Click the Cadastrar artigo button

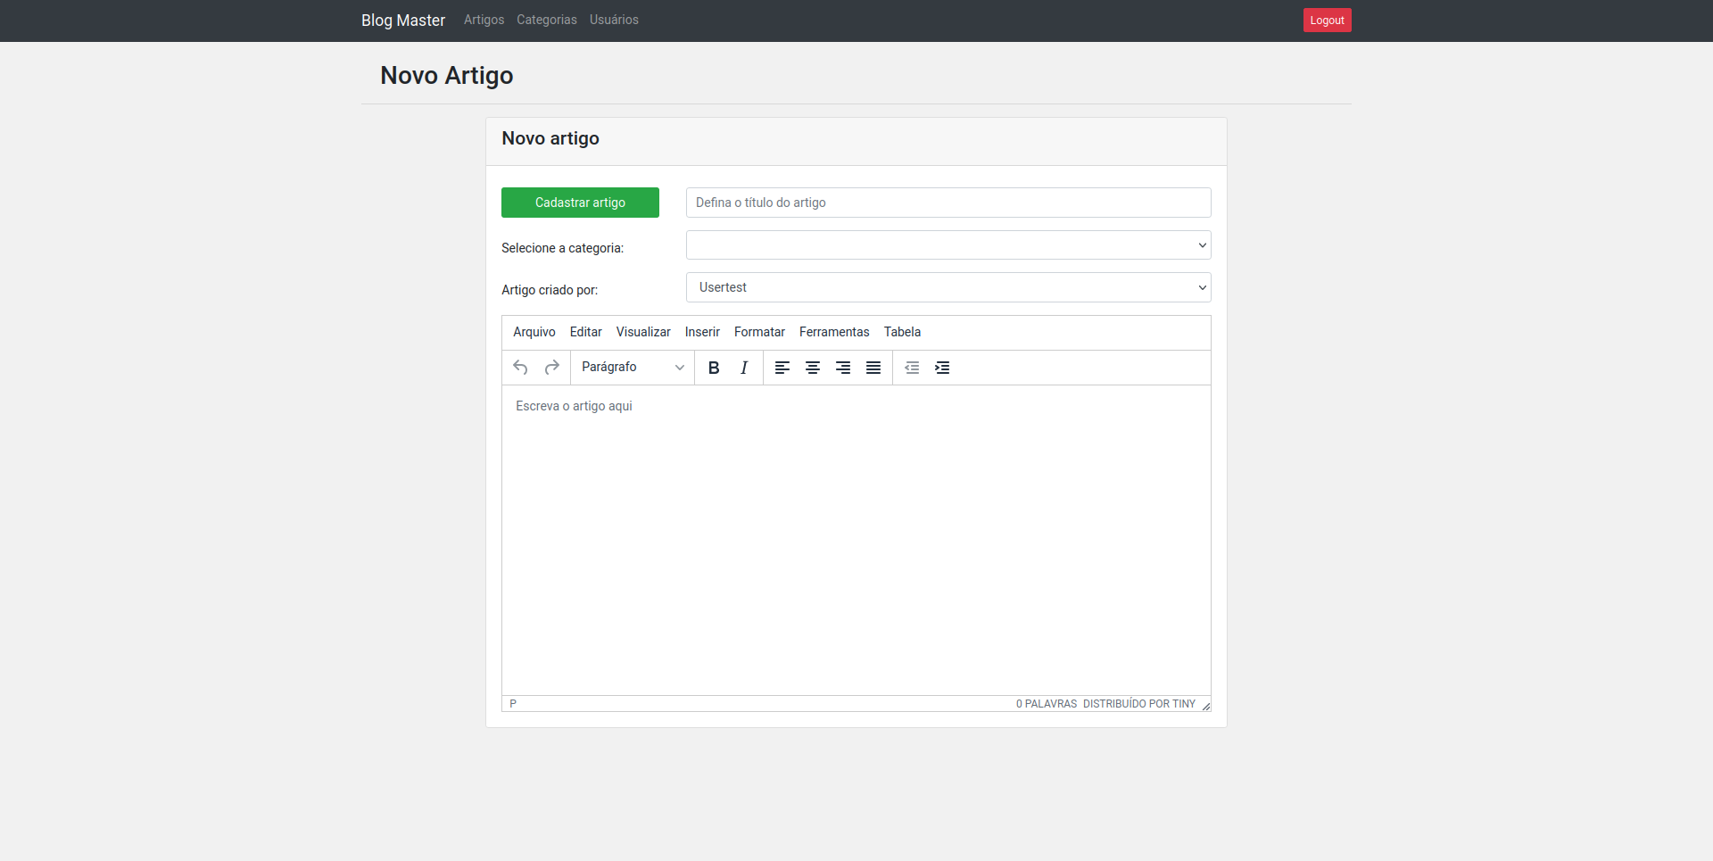click(x=580, y=203)
